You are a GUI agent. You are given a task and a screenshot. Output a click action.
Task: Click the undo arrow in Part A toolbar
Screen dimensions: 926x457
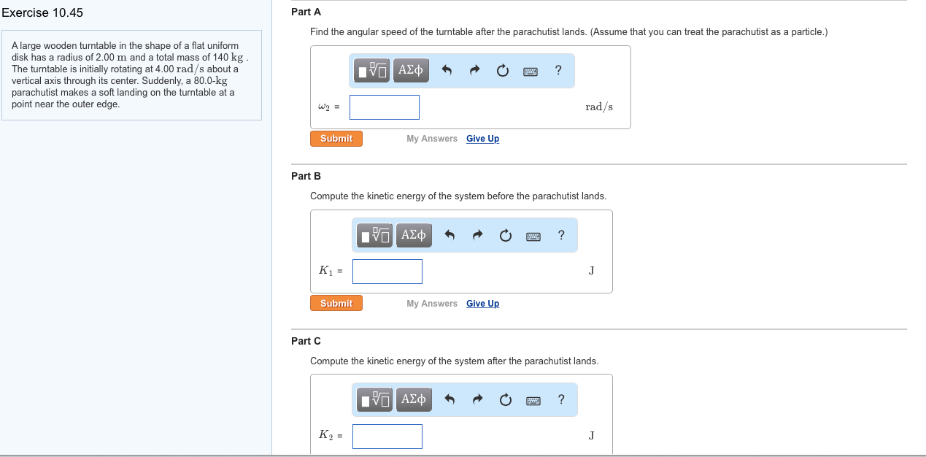tap(447, 71)
